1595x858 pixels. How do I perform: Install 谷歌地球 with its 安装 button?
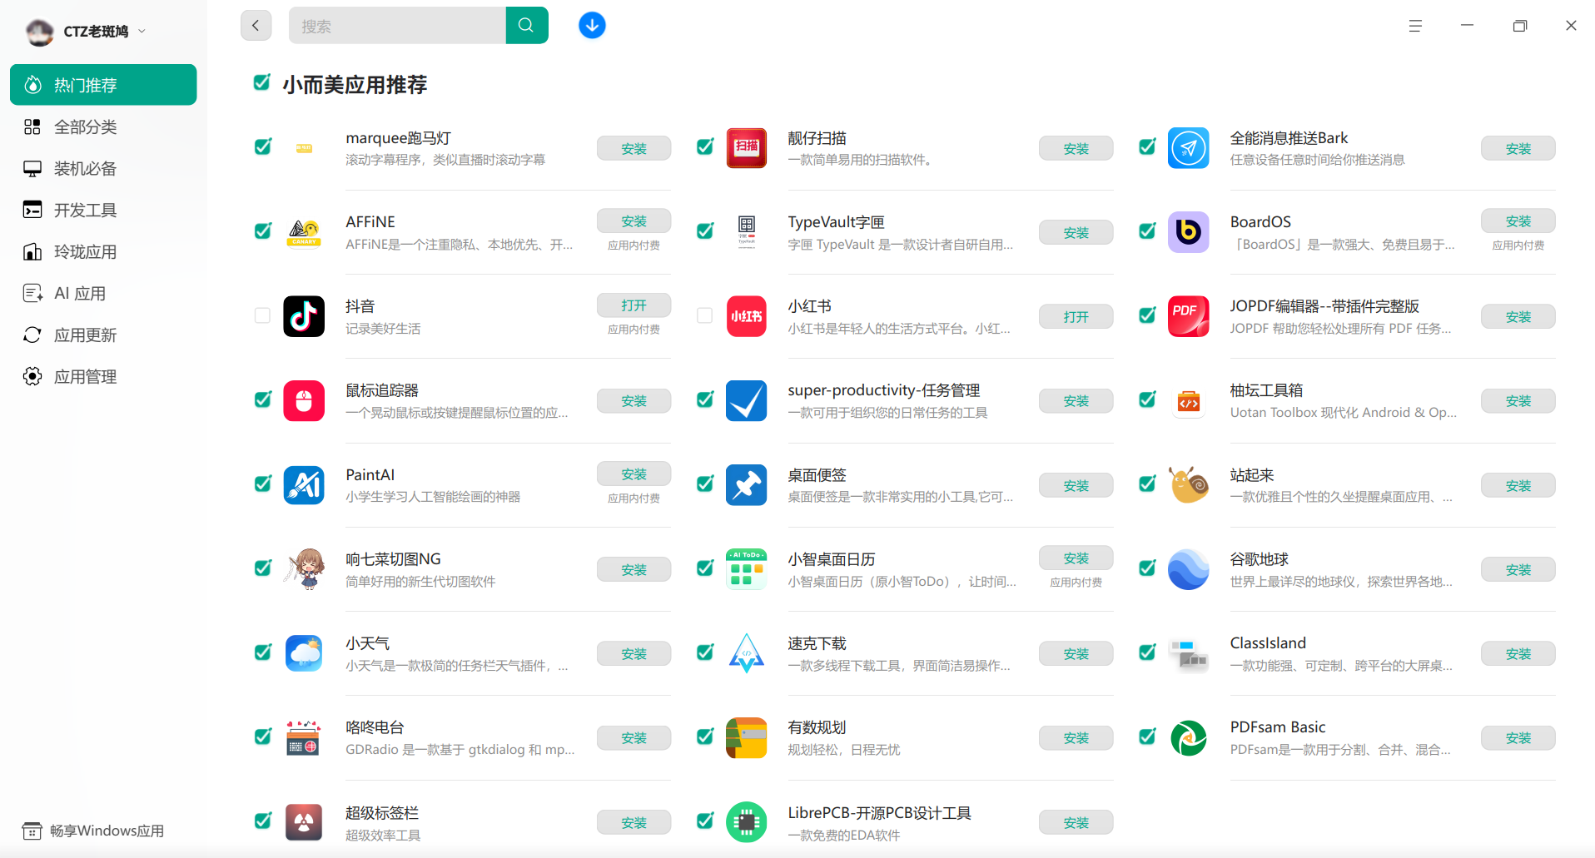(x=1518, y=569)
